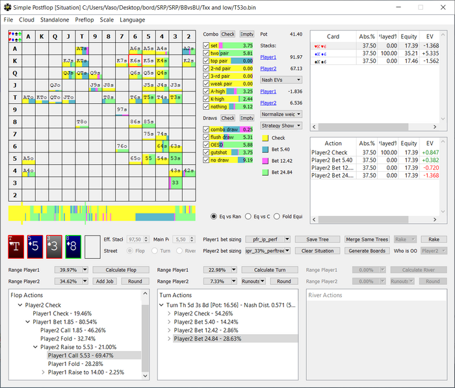Click the 3 of spades board card
Screen dimensions: 455x388
pyautogui.click(x=54, y=247)
